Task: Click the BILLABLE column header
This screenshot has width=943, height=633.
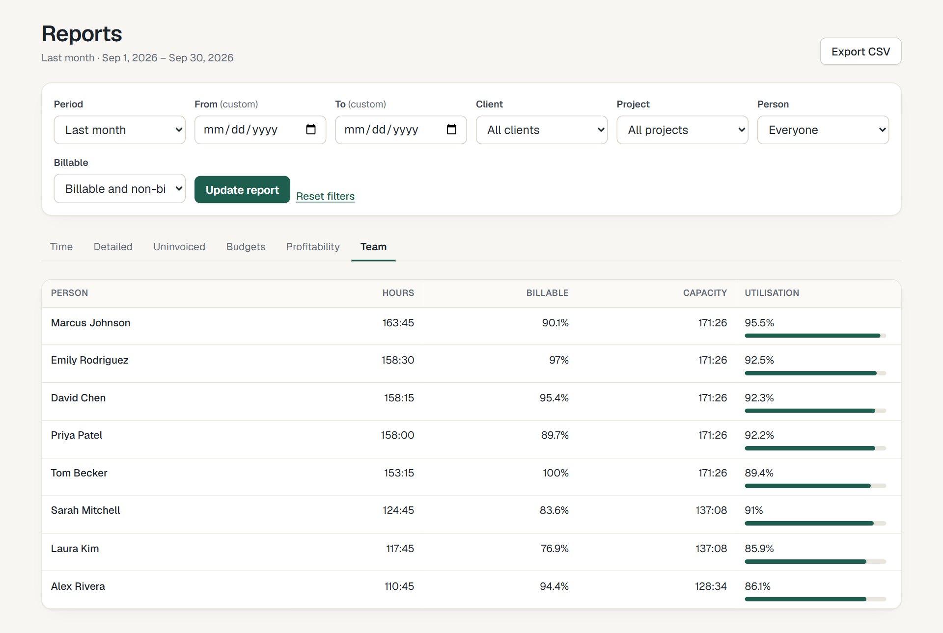Action: pos(547,293)
